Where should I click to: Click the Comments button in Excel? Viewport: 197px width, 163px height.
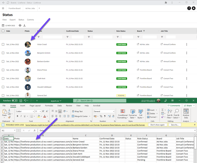pyautogui.click(x=174, y=106)
